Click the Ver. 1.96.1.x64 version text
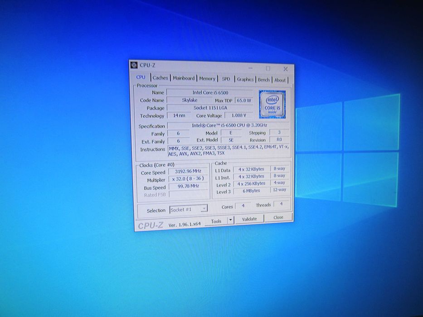 (185, 225)
